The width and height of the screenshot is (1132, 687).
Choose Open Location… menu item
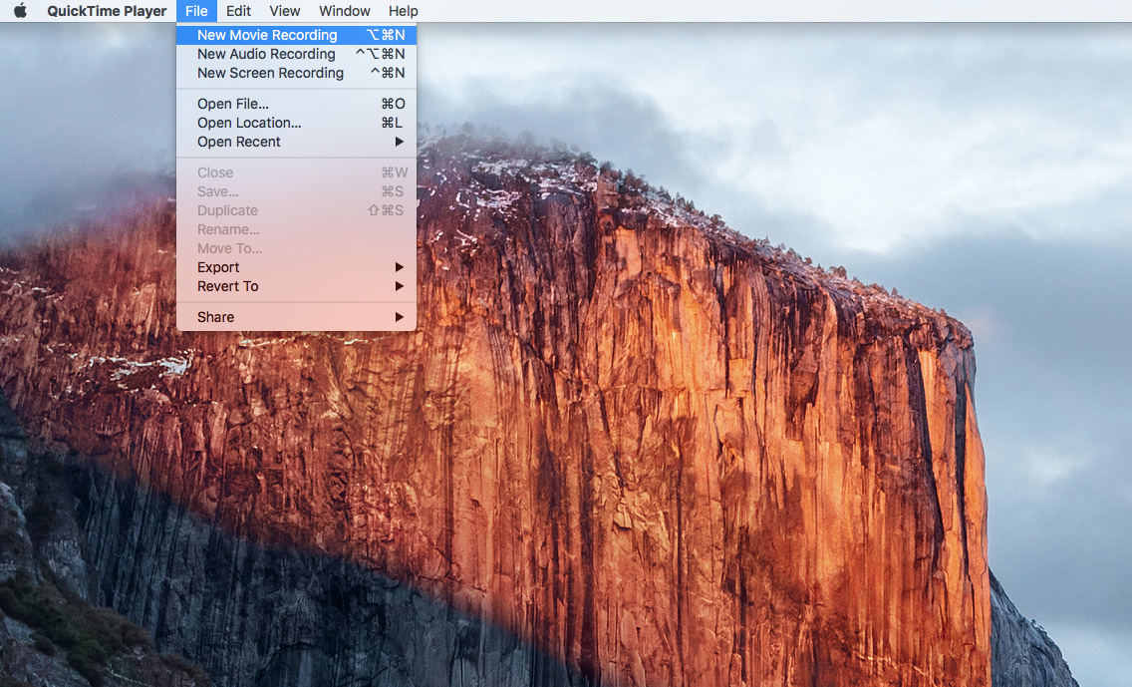point(249,123)
